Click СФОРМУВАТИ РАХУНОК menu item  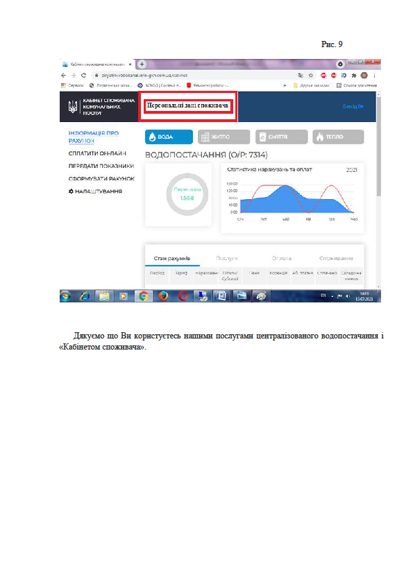101,178
